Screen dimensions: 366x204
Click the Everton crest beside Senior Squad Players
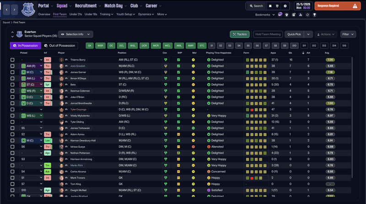(x=19, y=34)
